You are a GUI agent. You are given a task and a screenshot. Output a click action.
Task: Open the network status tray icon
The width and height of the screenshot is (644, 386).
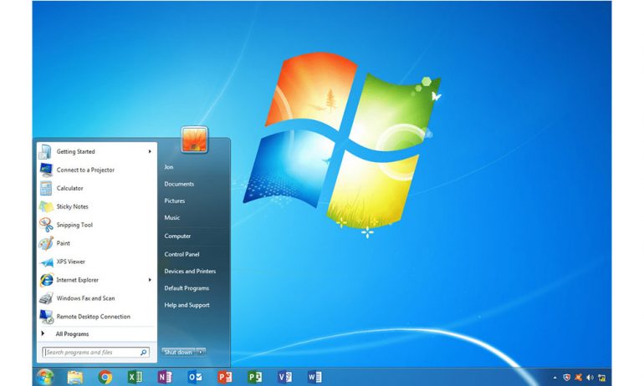601,378
